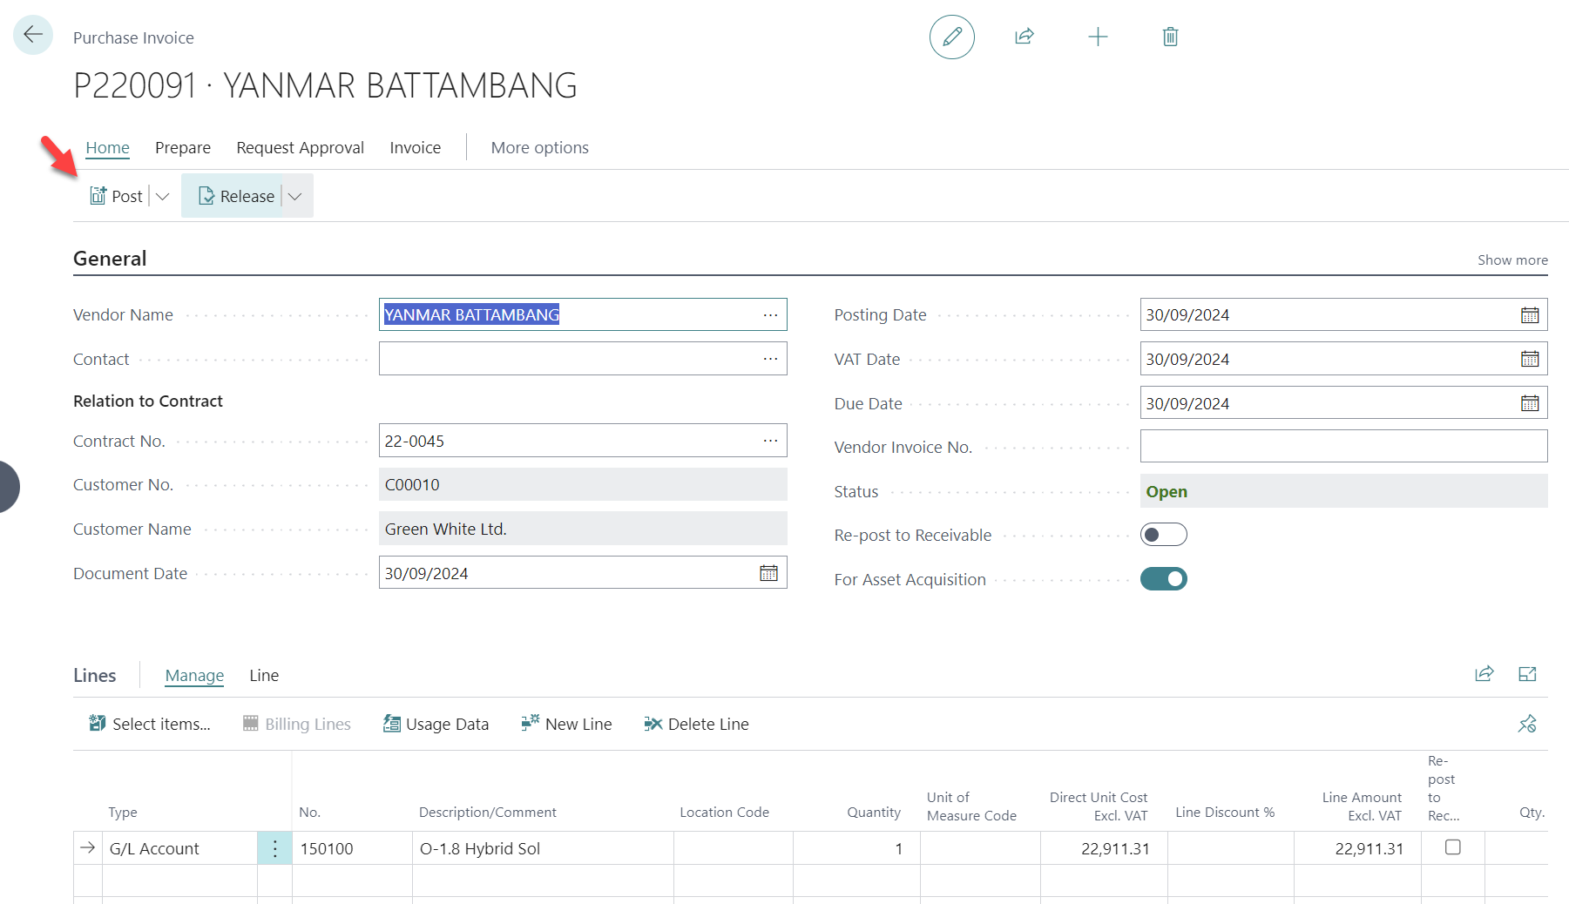Image resolution: width=1569 pixels, height=904 pixels.
Task: Click Customer Name Green White Ltd.
Action: (583, 529)
